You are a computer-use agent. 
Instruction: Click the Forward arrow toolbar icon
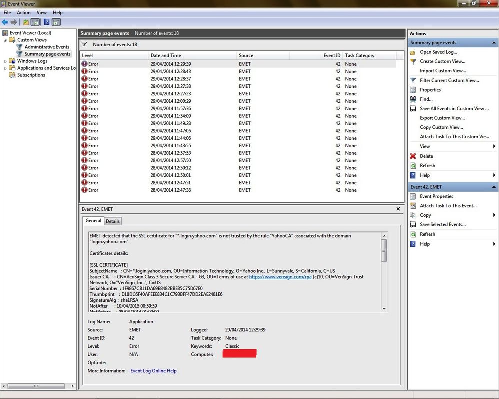(14, 22)
